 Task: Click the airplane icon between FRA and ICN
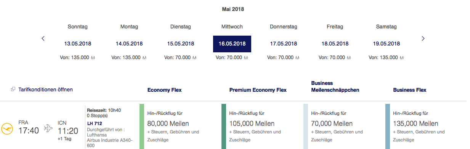(48, 129)
